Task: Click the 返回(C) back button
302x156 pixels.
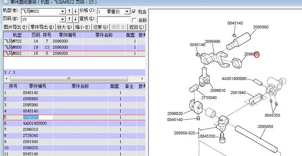Action: 137,27
